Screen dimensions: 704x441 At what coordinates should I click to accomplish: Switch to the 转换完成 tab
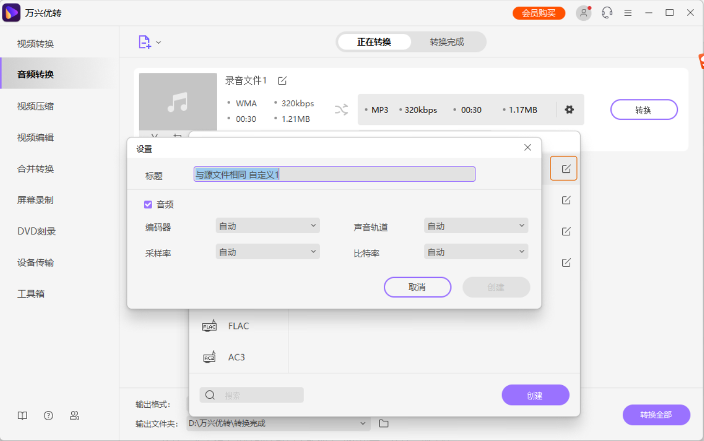[x=448, y=42]
